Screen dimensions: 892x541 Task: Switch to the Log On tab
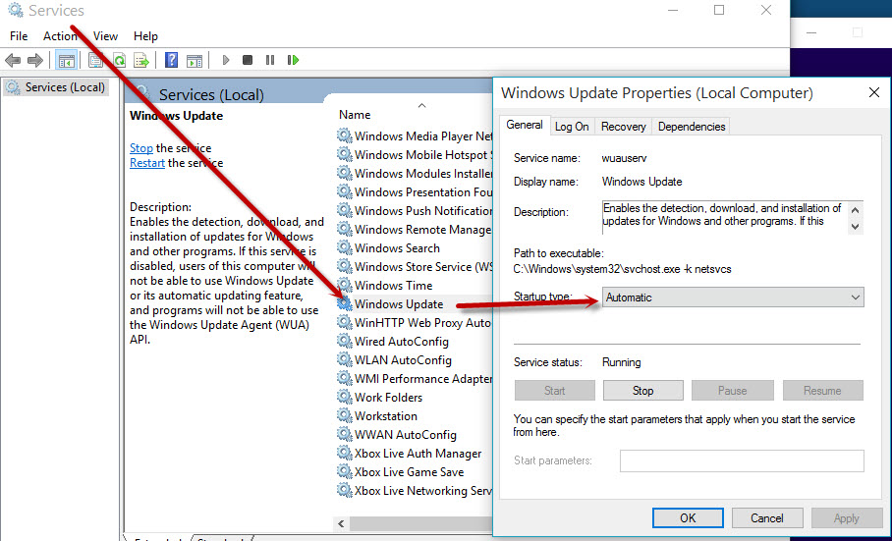pyautogui.click(x=572, y=127)
